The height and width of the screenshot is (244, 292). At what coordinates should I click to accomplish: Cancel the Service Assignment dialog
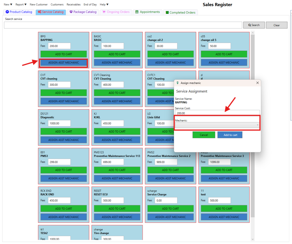coord(204,135)
